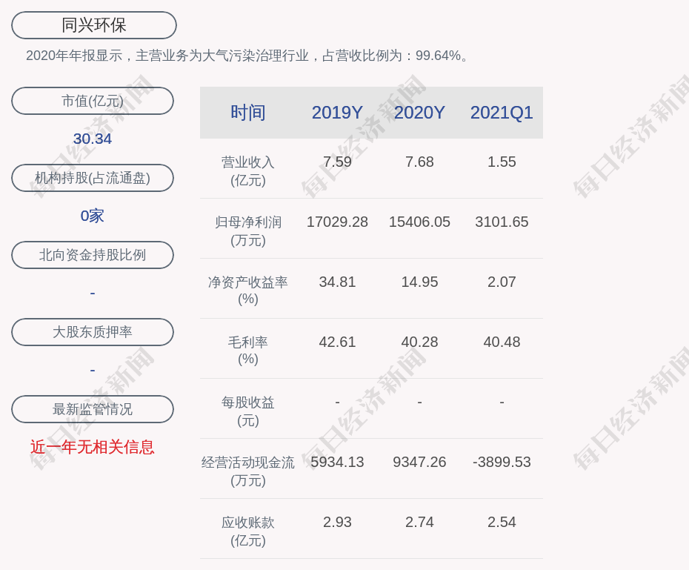Click gross margin value 40.48
689x570 pixels.
[502, 342]
